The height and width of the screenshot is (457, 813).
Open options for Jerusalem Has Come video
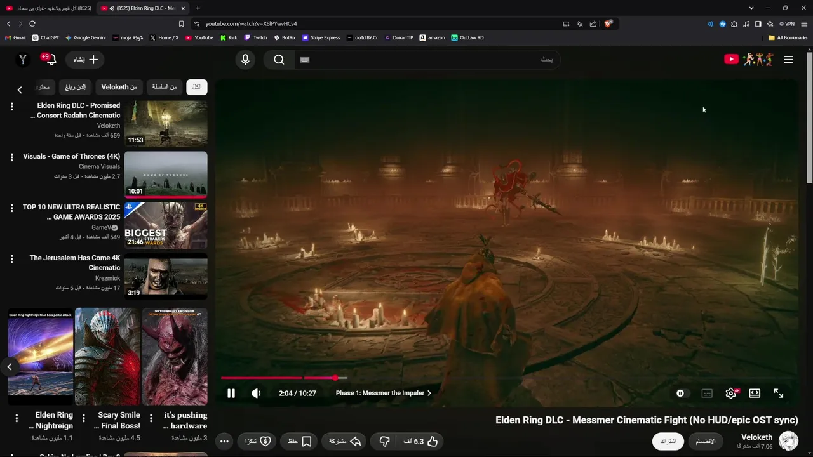click(x=11, y=259)
